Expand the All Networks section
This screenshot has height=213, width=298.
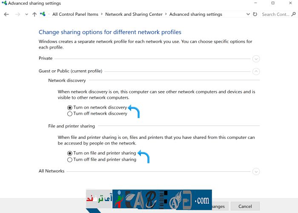click(256, 172)
